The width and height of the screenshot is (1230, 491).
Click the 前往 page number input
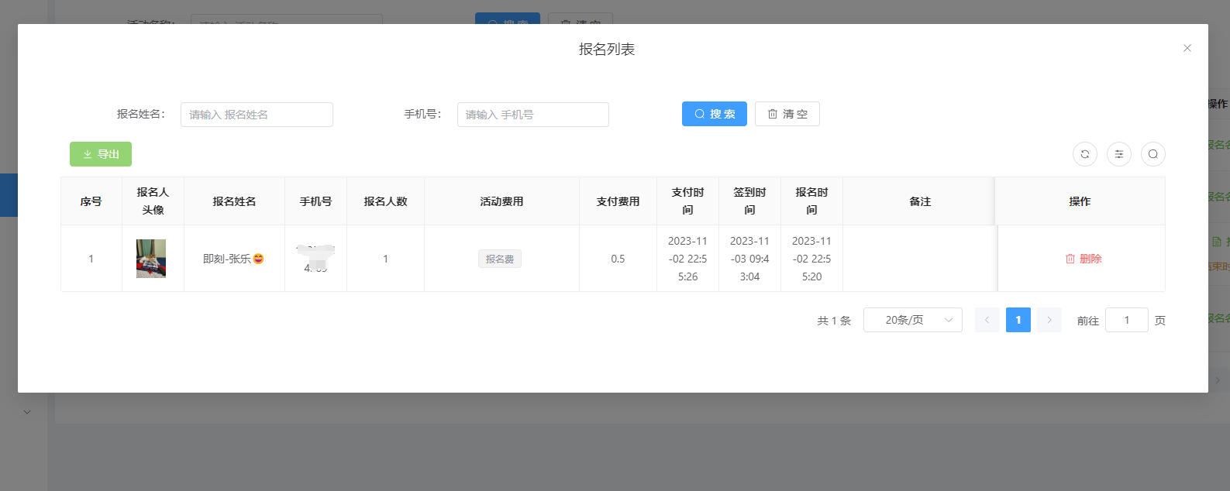coord(1126,320)
